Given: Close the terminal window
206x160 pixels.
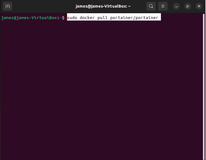Looking at the screenshot, I should [x=199, y=6].
